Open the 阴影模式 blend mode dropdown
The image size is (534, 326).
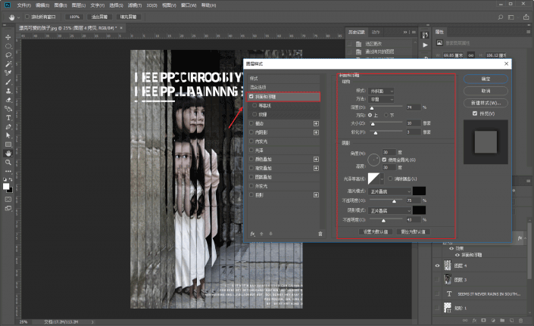coord(389,211)
